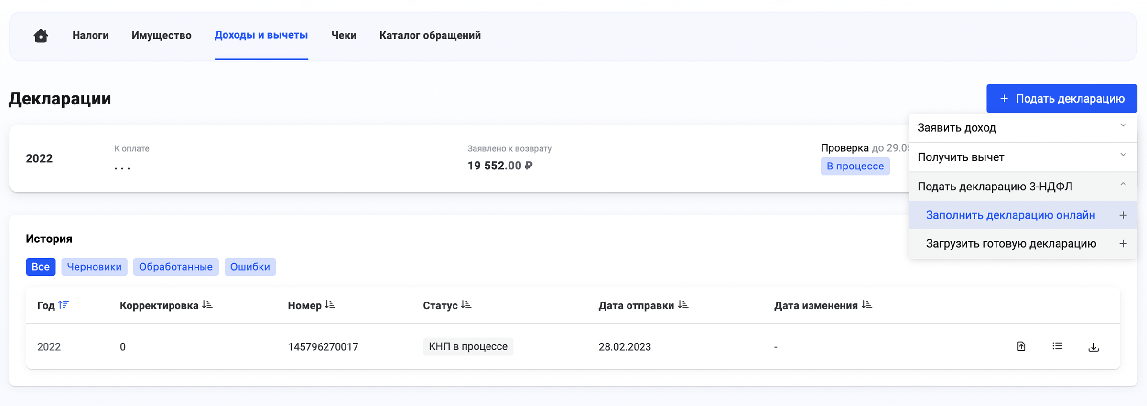
Task: Click the Корректировка value 0 cell
Action: click(123, 347)
